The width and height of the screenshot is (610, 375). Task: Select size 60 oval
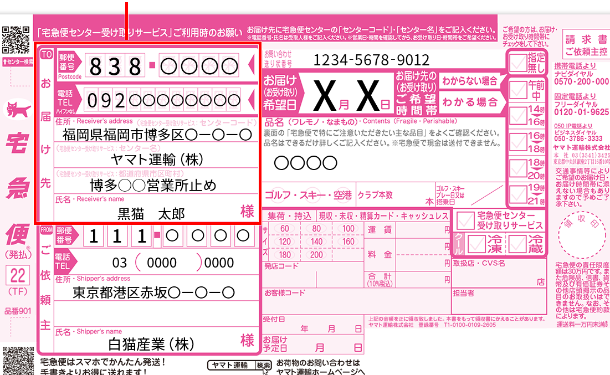click(x=284, y=229)
